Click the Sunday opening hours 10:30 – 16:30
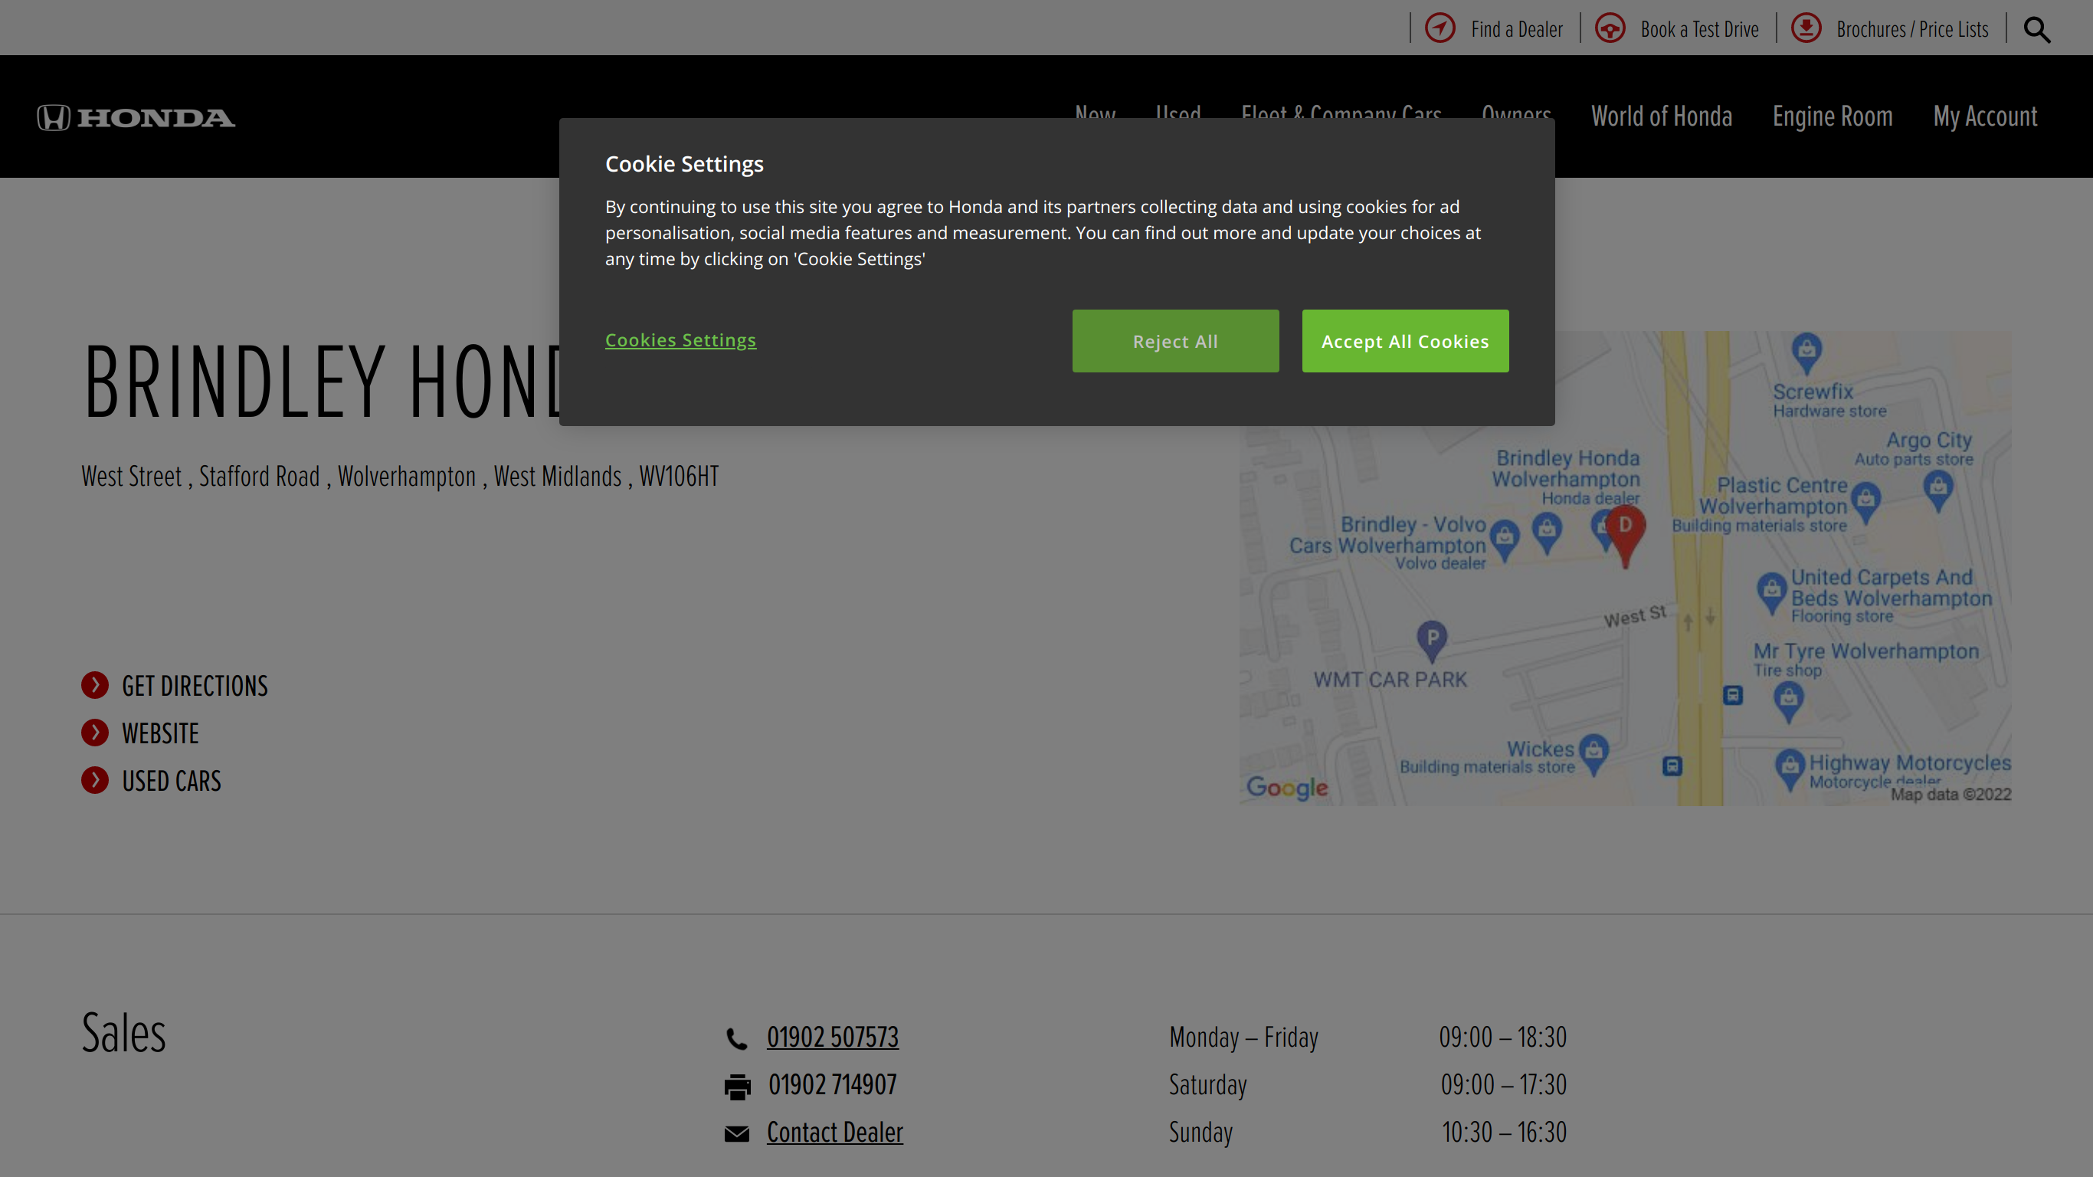The image size is (2093, 1177). (1504, 1133)
